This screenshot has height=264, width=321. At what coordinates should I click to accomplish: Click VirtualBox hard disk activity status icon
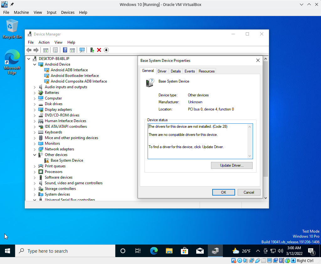click(x=234, y=261)
